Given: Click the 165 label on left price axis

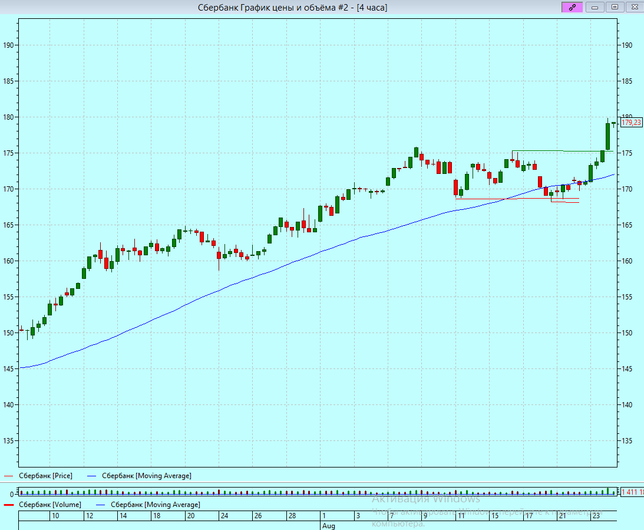Looking at the screenshot, I should click(8, 225).
